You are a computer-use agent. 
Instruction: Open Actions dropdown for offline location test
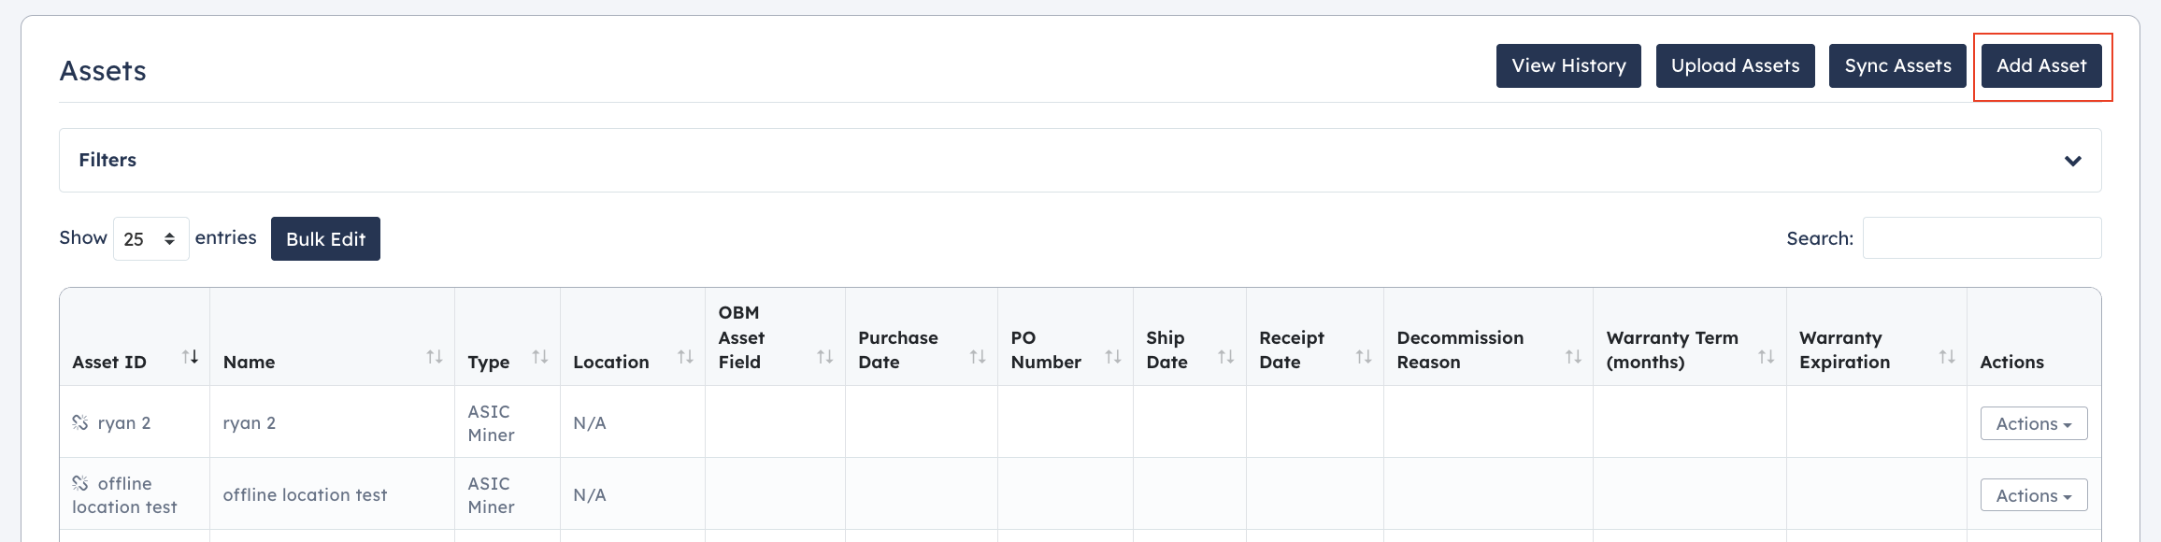pyautogui.click(x=2034, y=495)
